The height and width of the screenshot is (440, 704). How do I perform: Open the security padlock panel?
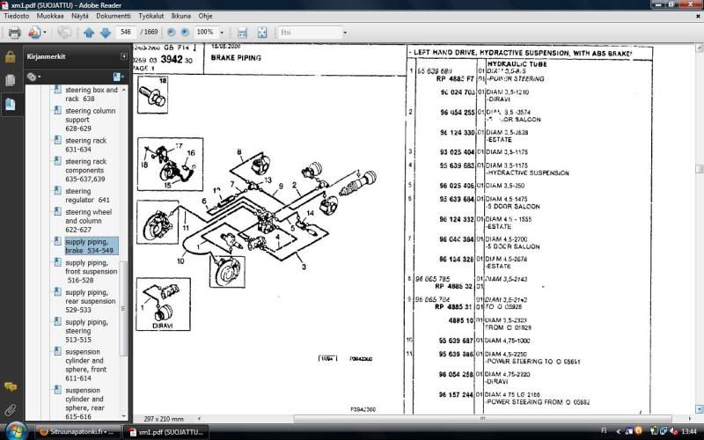pos(11,57)
